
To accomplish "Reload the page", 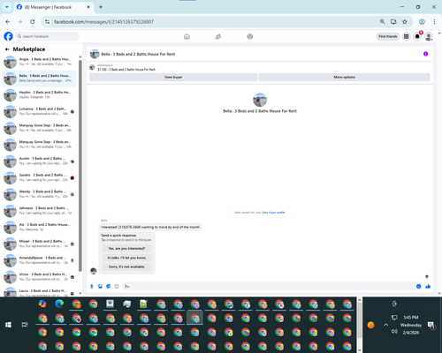I will 33,22.
